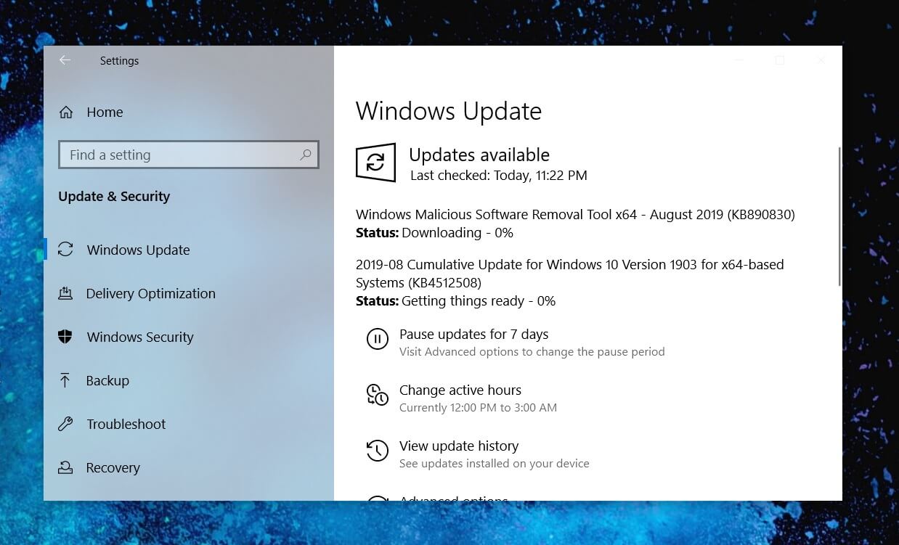899x545 pixels.
Task: Click the search magnifier in Find a setting
Action: (306, 155)
